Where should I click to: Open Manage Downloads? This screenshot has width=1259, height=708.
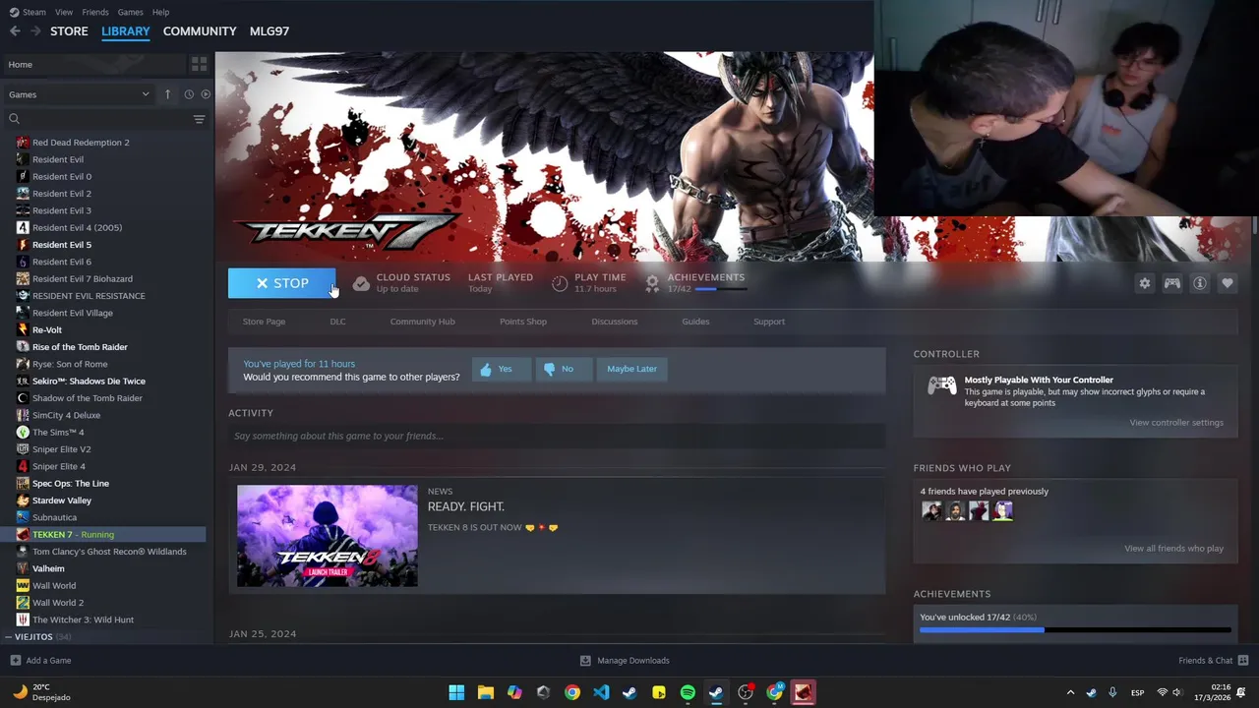tap(625, 661)
